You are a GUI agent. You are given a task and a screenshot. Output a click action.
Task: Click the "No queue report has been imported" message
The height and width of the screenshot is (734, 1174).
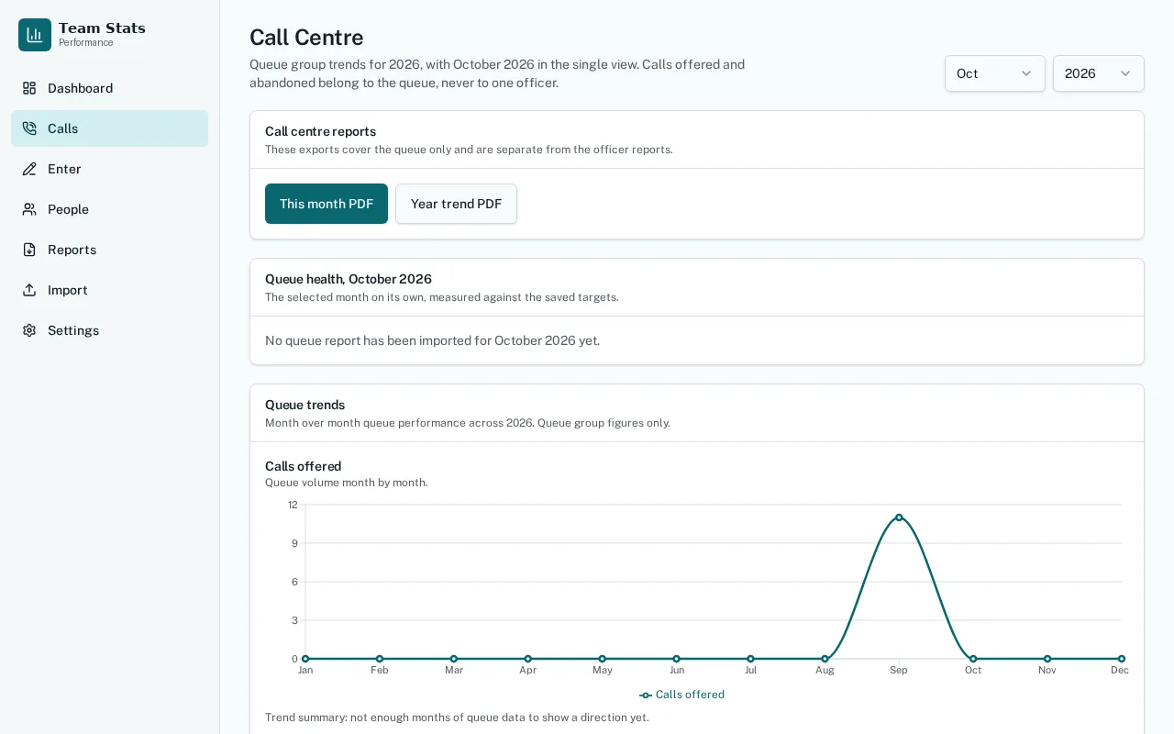(x=432, y=340)
